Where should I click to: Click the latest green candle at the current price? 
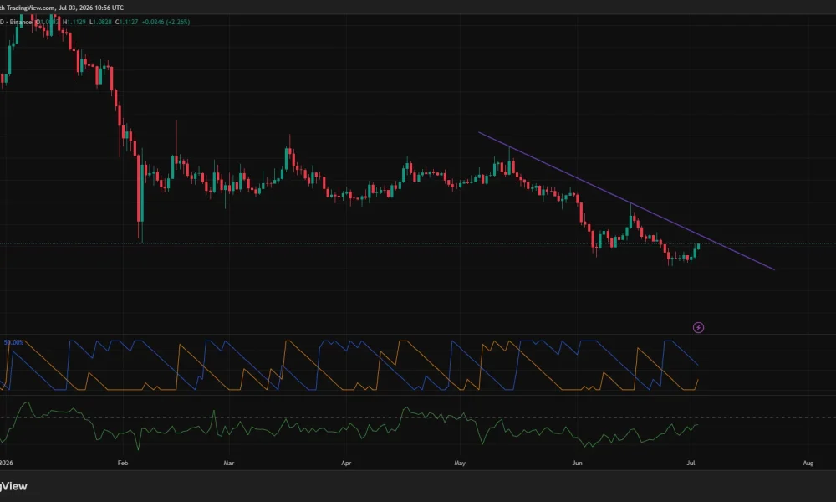click(698, 246)
